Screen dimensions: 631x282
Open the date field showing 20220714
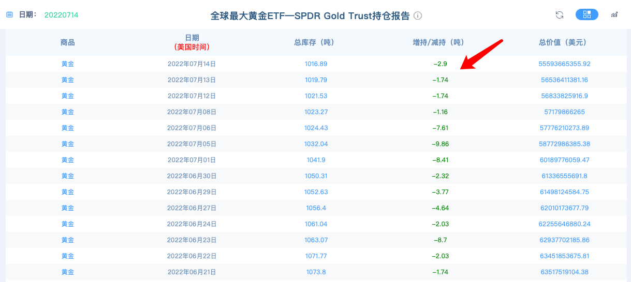click(61, 15)
